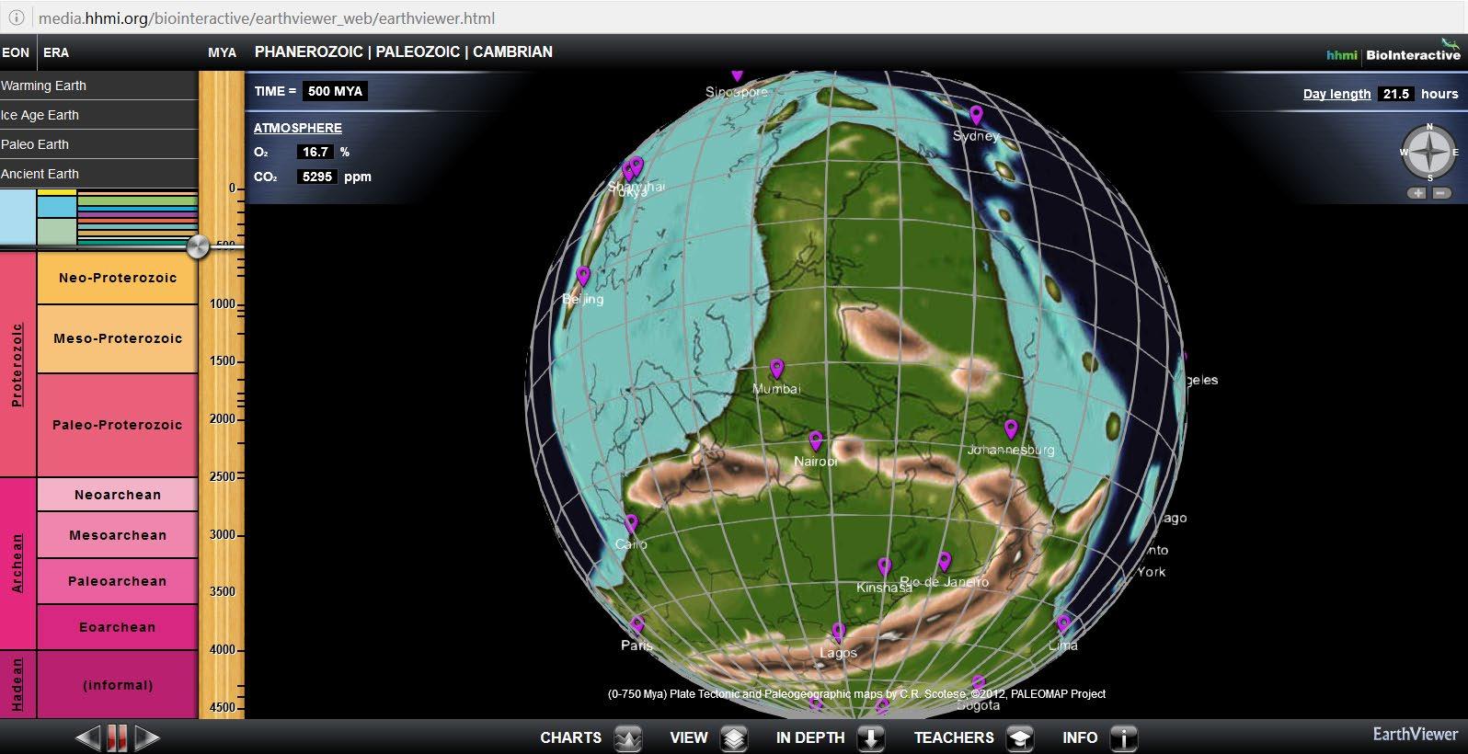Click the Kinshasa map pin
This screenshot has height=754, width=1468.
(884, 566)
